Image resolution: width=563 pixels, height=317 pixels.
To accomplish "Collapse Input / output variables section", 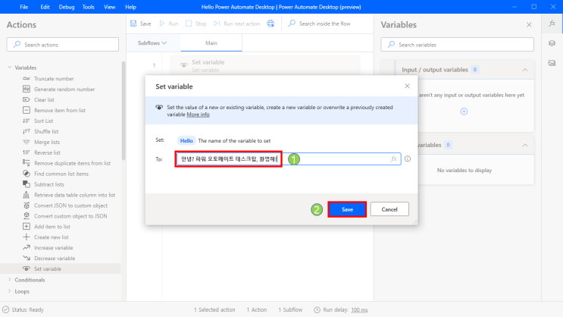I will tap(525, 70).
